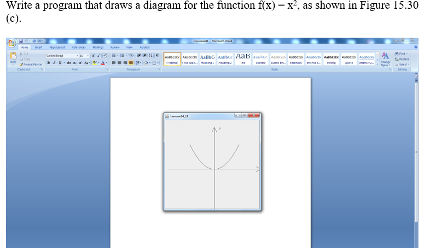424x248 pixels.
Task: Click the Decrease Indent icon
Action: (139, 56)
